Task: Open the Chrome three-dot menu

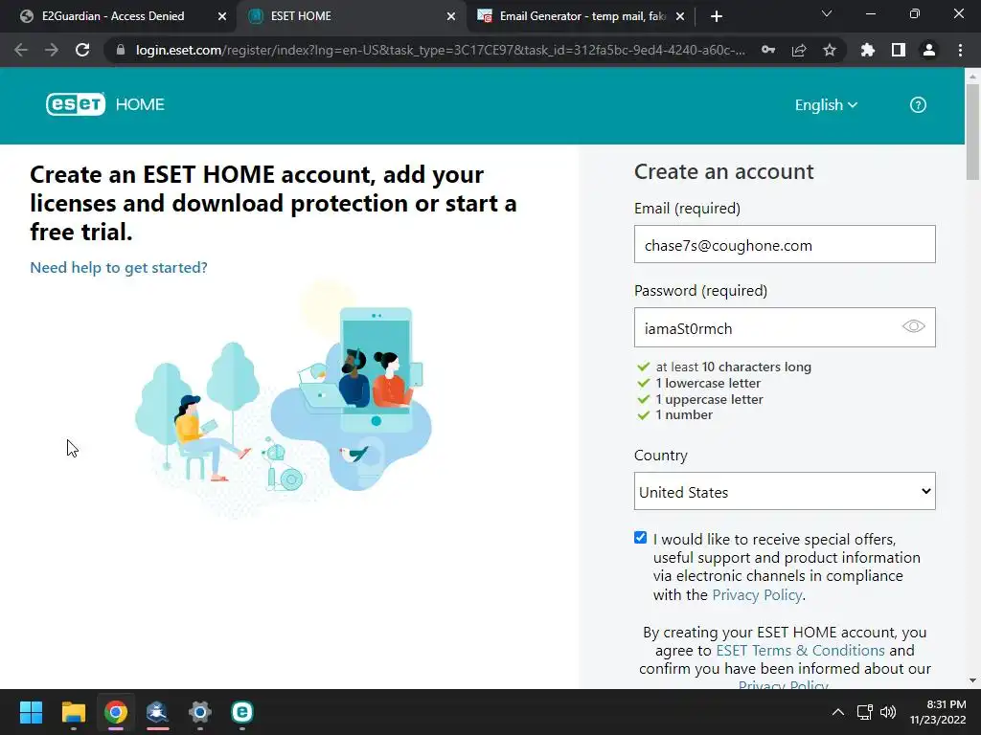Action: coord(960,50)
